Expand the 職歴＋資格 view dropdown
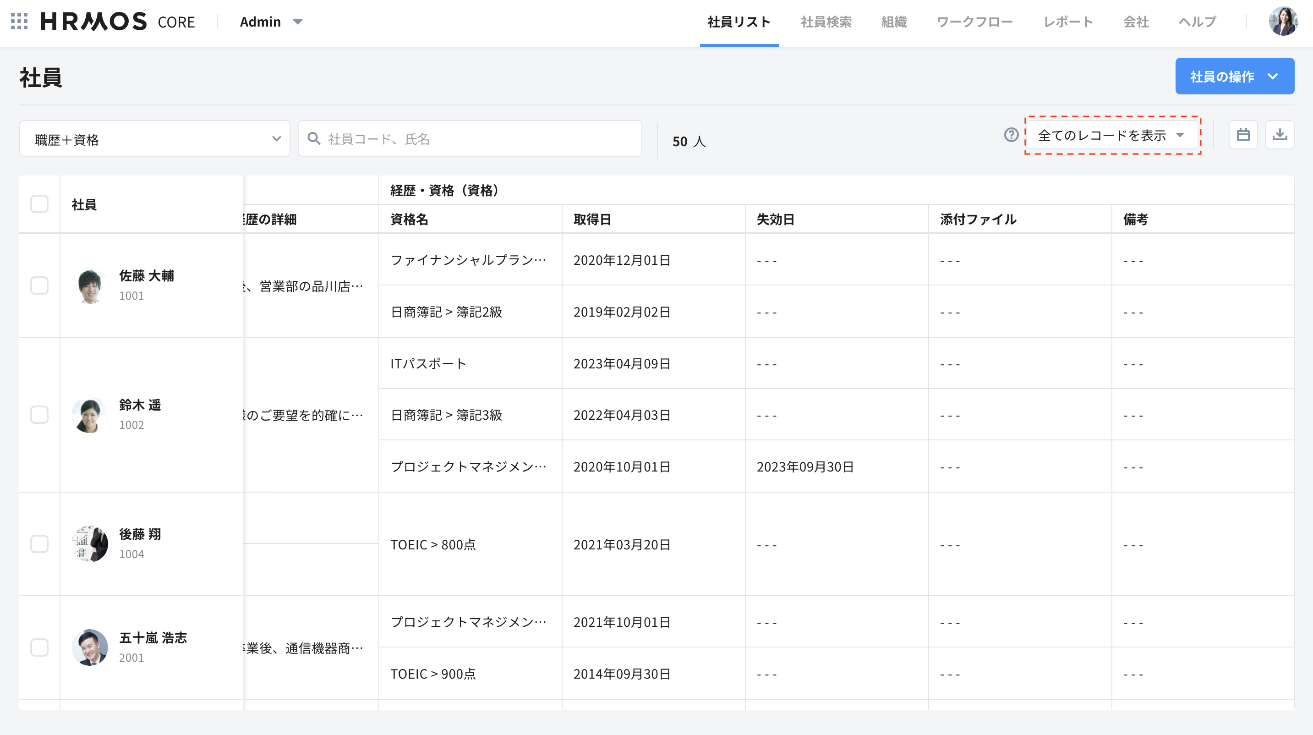This screenshot has height=735, width=1313. pos(155,139)
